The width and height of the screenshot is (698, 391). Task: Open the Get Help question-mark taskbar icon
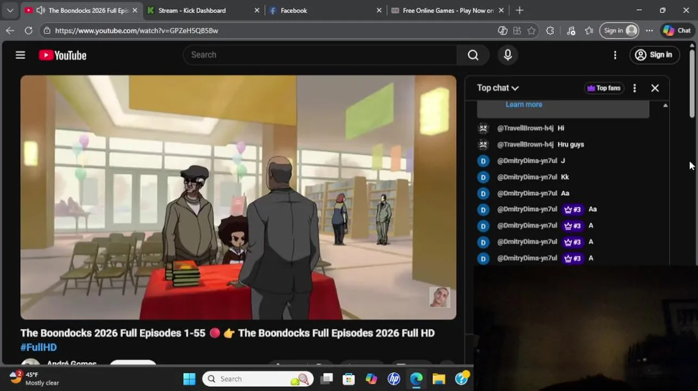click(462, 379)
